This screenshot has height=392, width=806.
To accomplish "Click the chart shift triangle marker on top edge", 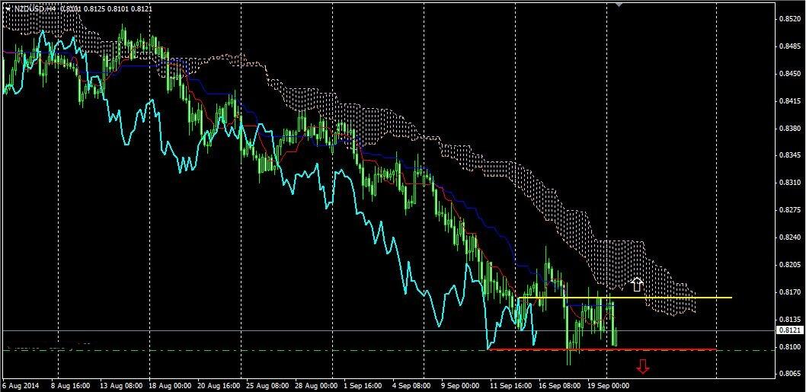I will [619, 4].
